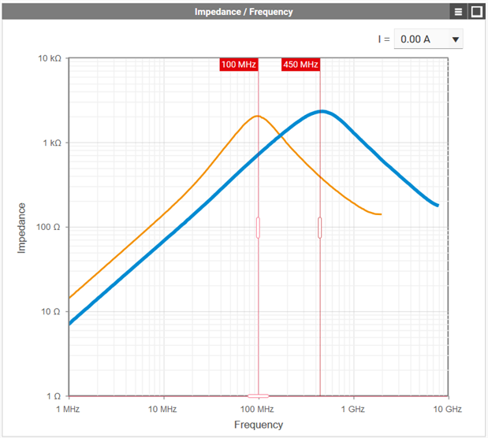Viewport: 488px width, 438px height.
Task: Maximize the Impedance / Frequency chart panel
Action: (x=476, y=12)
